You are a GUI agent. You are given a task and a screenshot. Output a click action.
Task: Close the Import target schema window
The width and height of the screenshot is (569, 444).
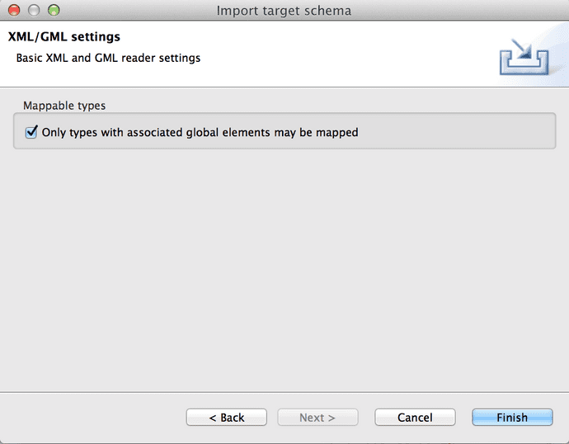coord(16,11)
